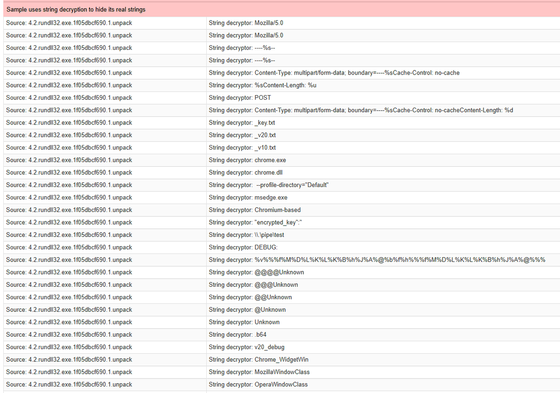Click the Source cell beside _key.txt
This screenshot has width=560, height=393.
[105, 123]
